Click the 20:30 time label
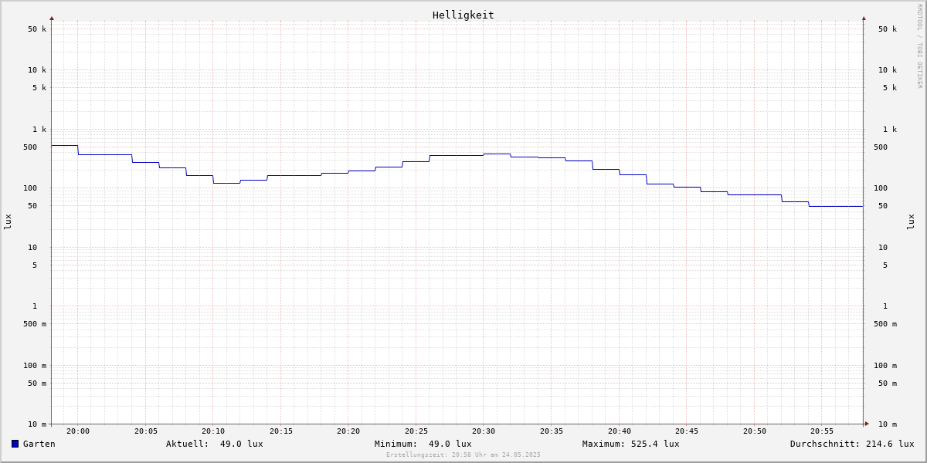927x463 pixels. point(484,431)
